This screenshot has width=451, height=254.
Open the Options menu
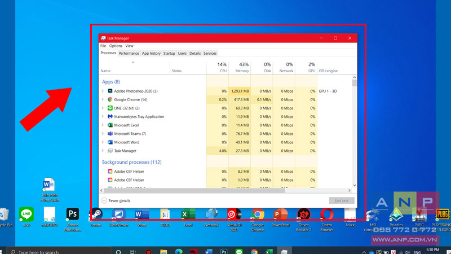coord(116,46)
